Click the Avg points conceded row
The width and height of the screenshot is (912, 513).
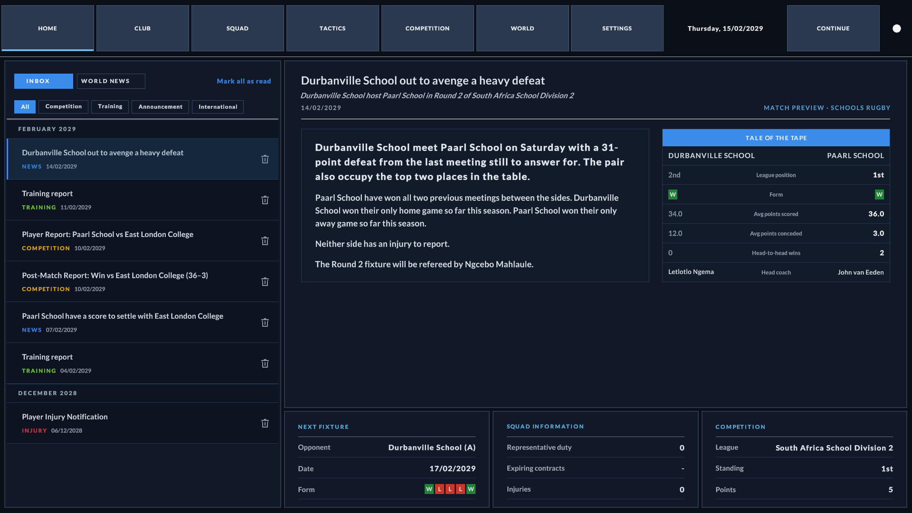(776, 233)
